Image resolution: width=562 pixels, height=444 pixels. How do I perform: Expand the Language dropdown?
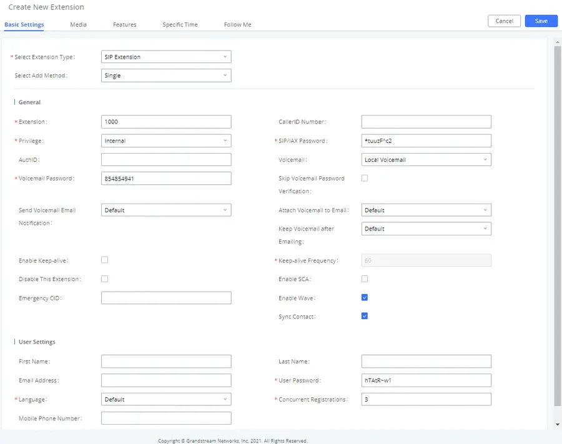[x=166, y=399]
